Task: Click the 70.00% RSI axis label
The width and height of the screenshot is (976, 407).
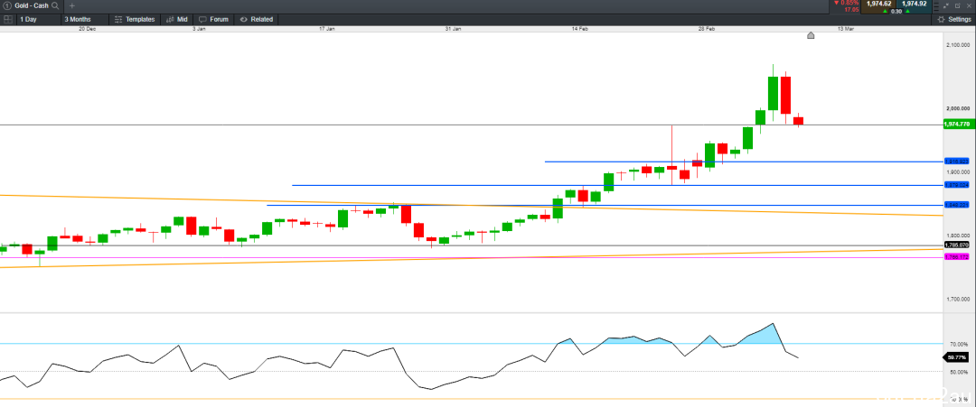Action: (x=958, y=344)
